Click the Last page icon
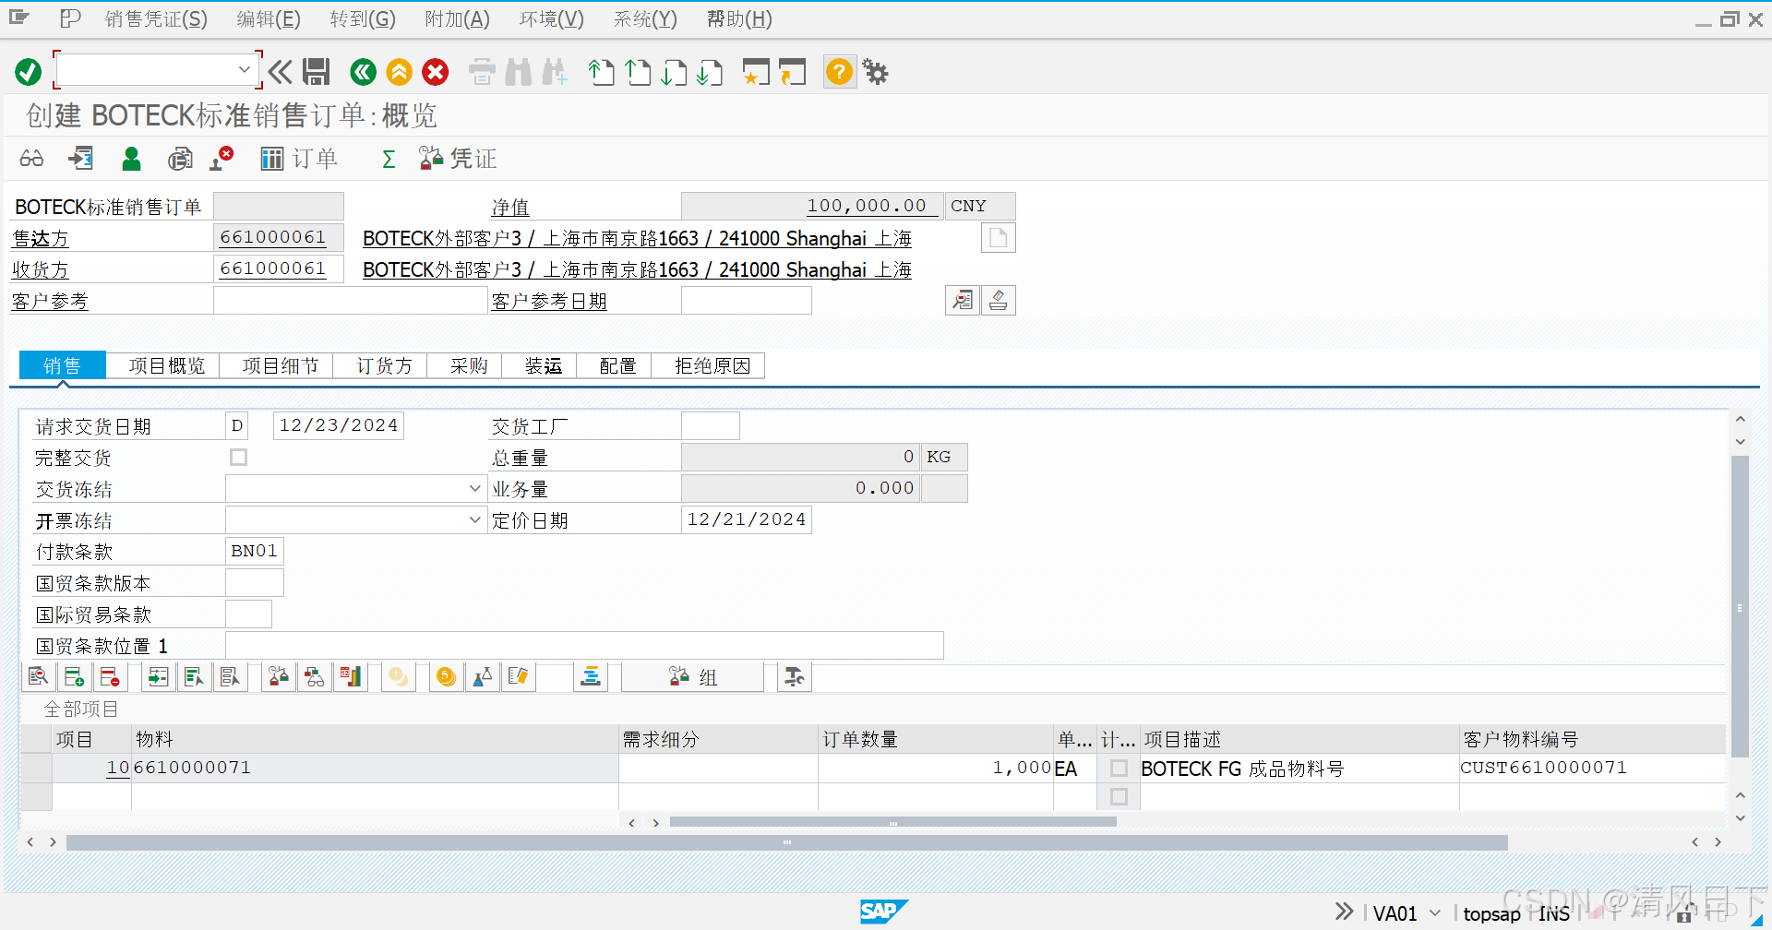 (x=710, y=72)
